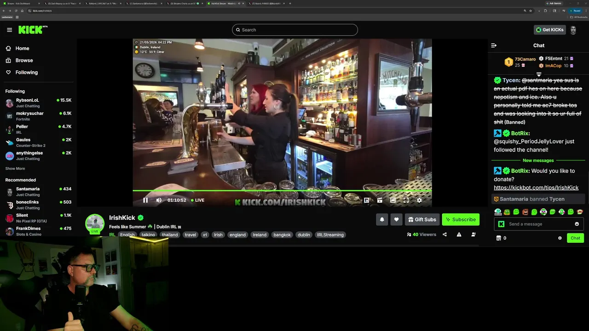Click the green Subscribe button
The width and height of the screenshot is (589, 331).
[461, 220]
